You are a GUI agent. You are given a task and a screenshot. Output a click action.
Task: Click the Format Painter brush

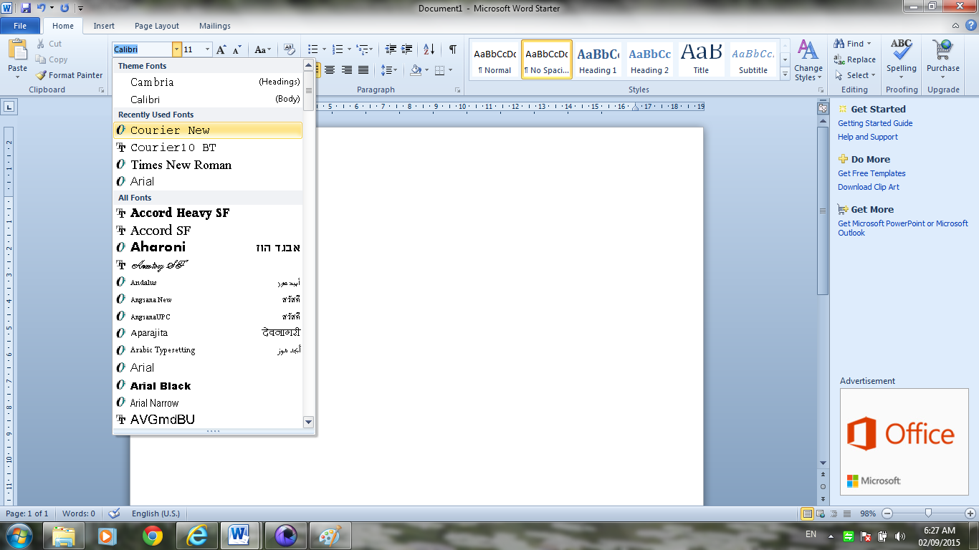(41, 75)
